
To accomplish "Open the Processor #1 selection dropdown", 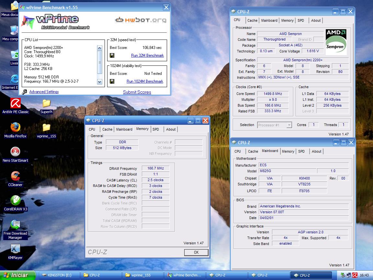I will [x=289, y=125].
